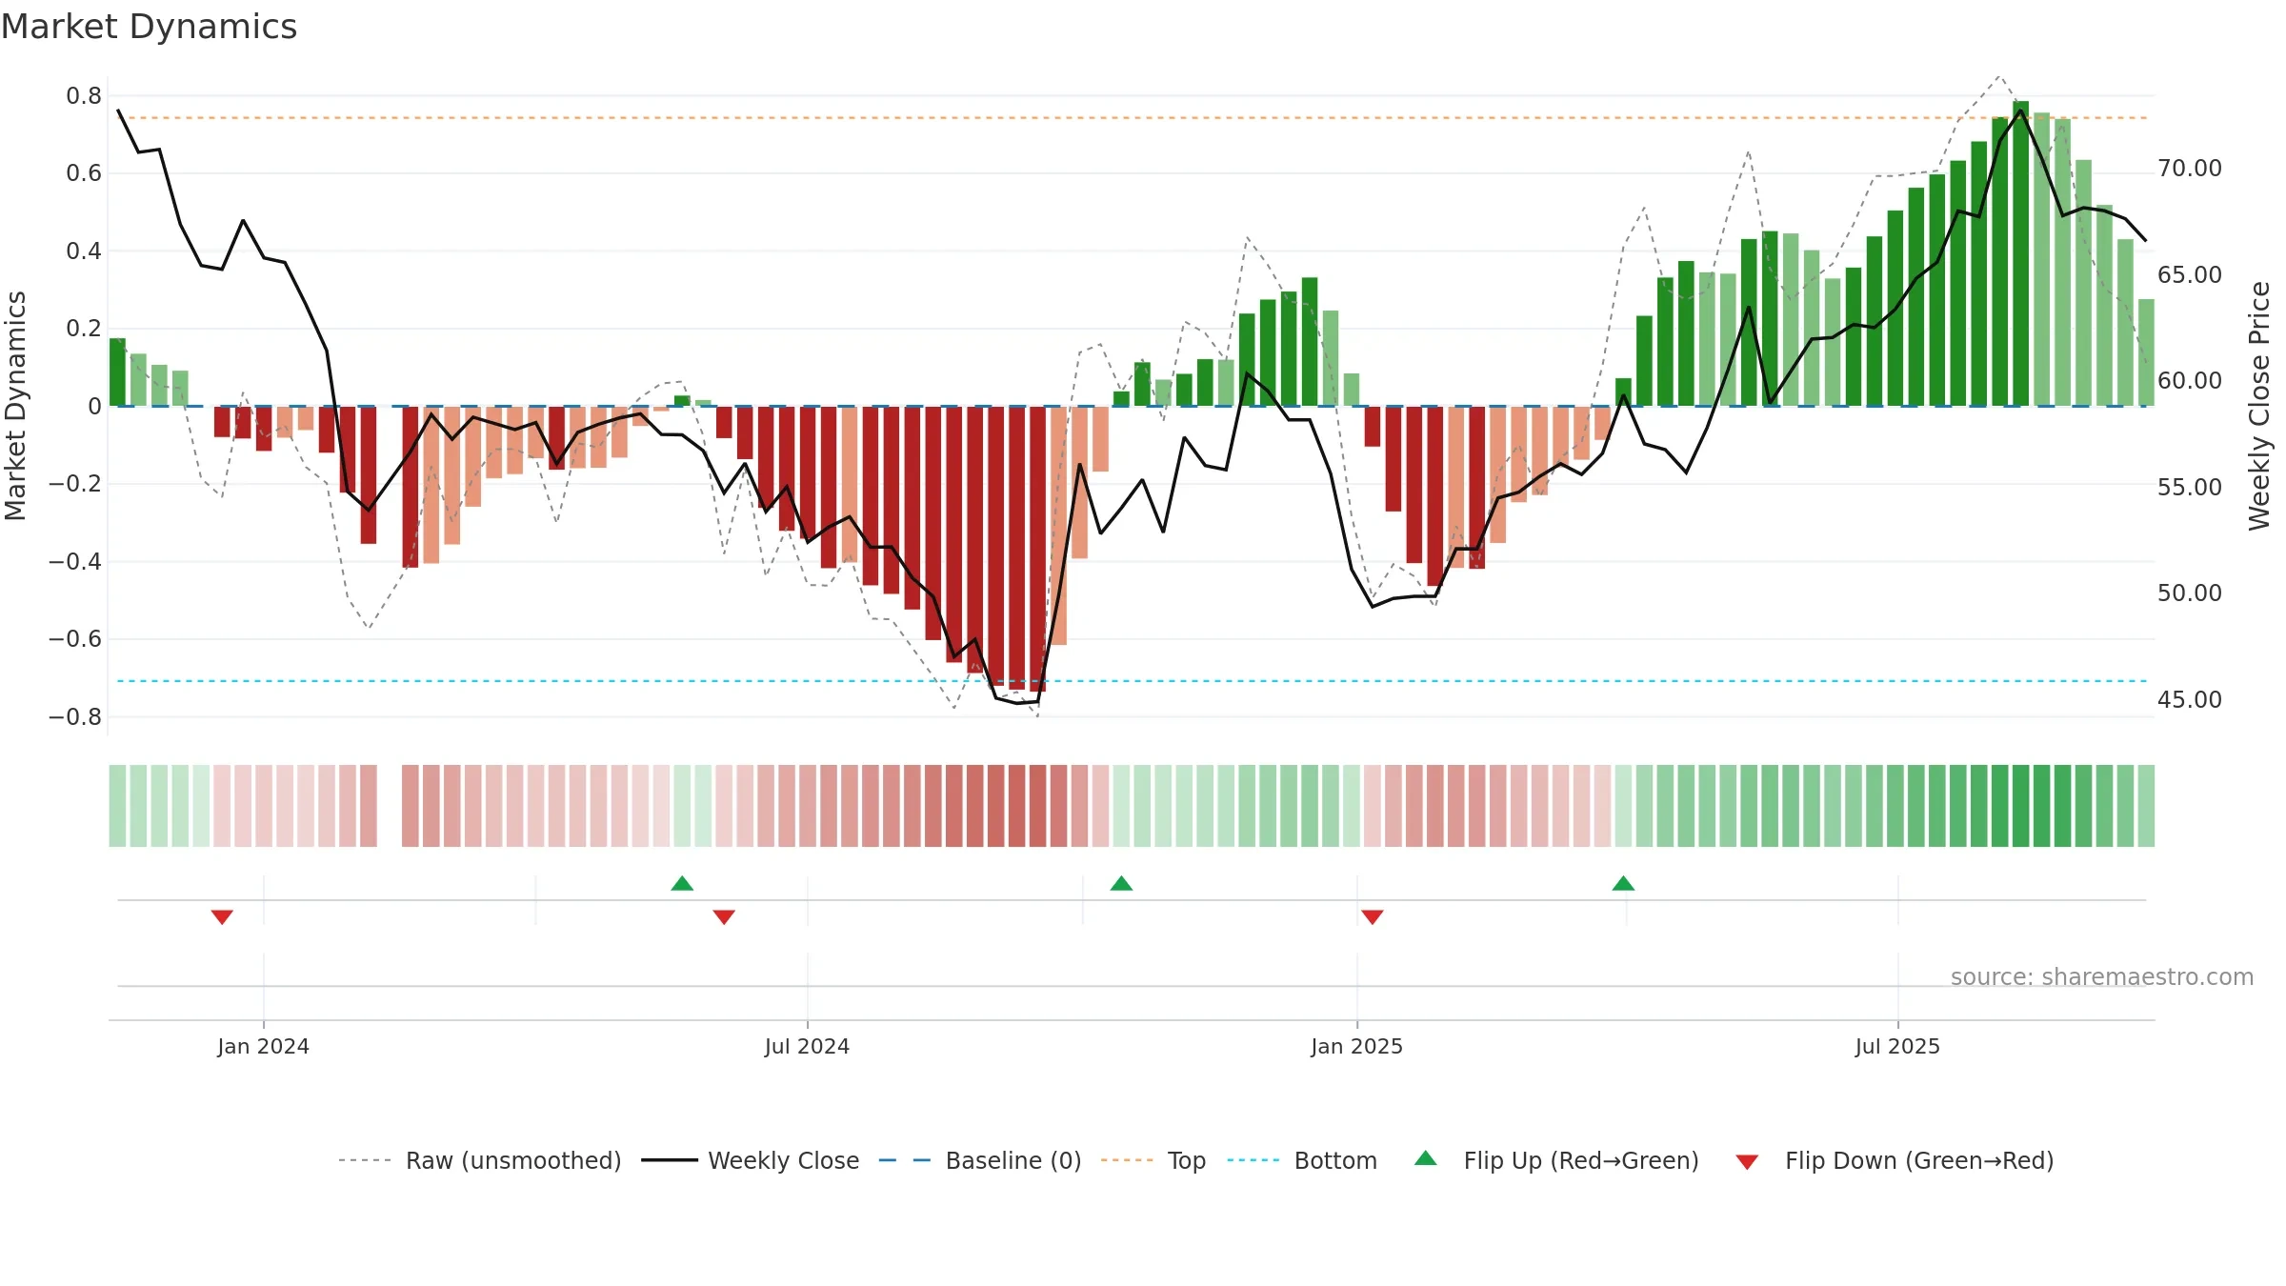Click the 0.4 left axis label

(84, 251)
